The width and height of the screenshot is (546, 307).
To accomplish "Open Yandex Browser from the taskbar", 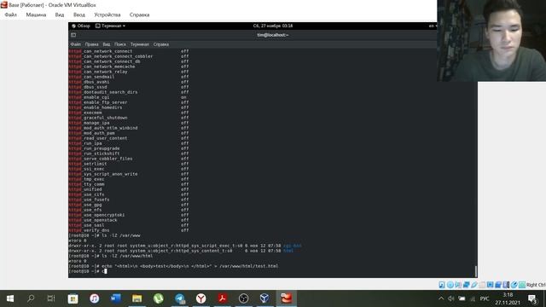I will 201,298.
